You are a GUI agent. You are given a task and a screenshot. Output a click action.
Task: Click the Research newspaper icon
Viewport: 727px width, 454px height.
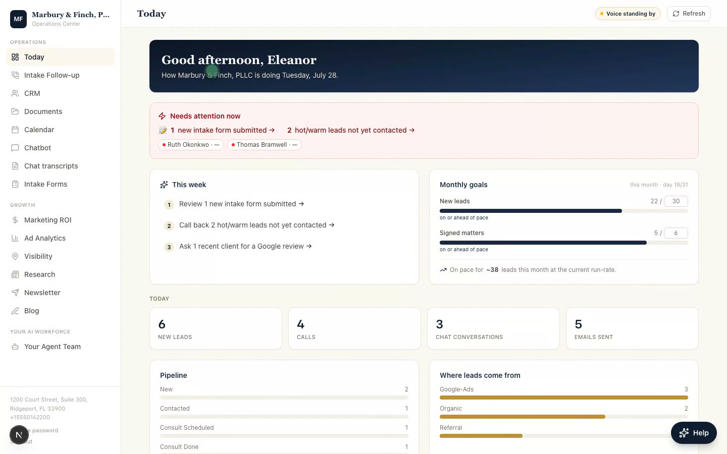[15, 274]
